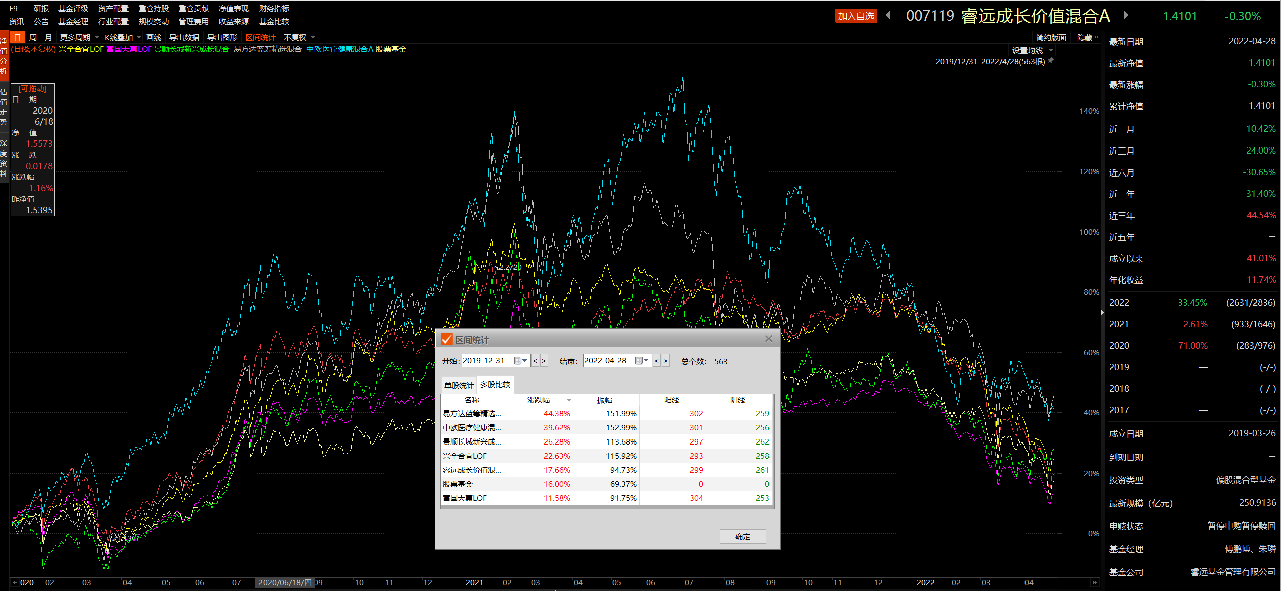
Task: Expand the 更多周期 dropdown
Action: tap(79, 38)
